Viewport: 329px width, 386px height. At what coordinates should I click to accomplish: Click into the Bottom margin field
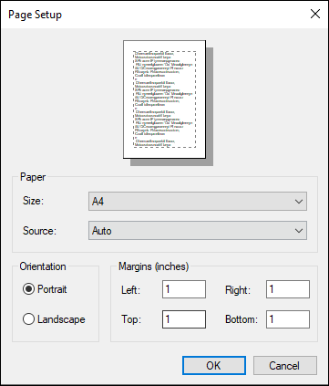[x=288, y=319]
